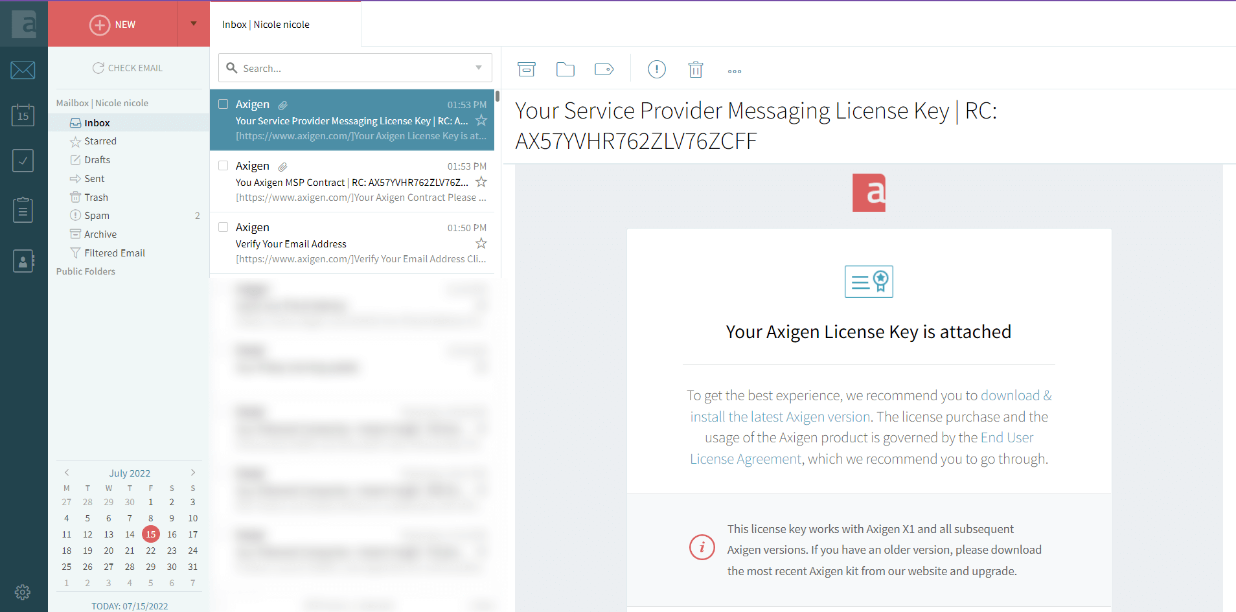Click the TODAY: 07/15/2022 label
Screen dimensions: 1236x612
click(130, 606)
